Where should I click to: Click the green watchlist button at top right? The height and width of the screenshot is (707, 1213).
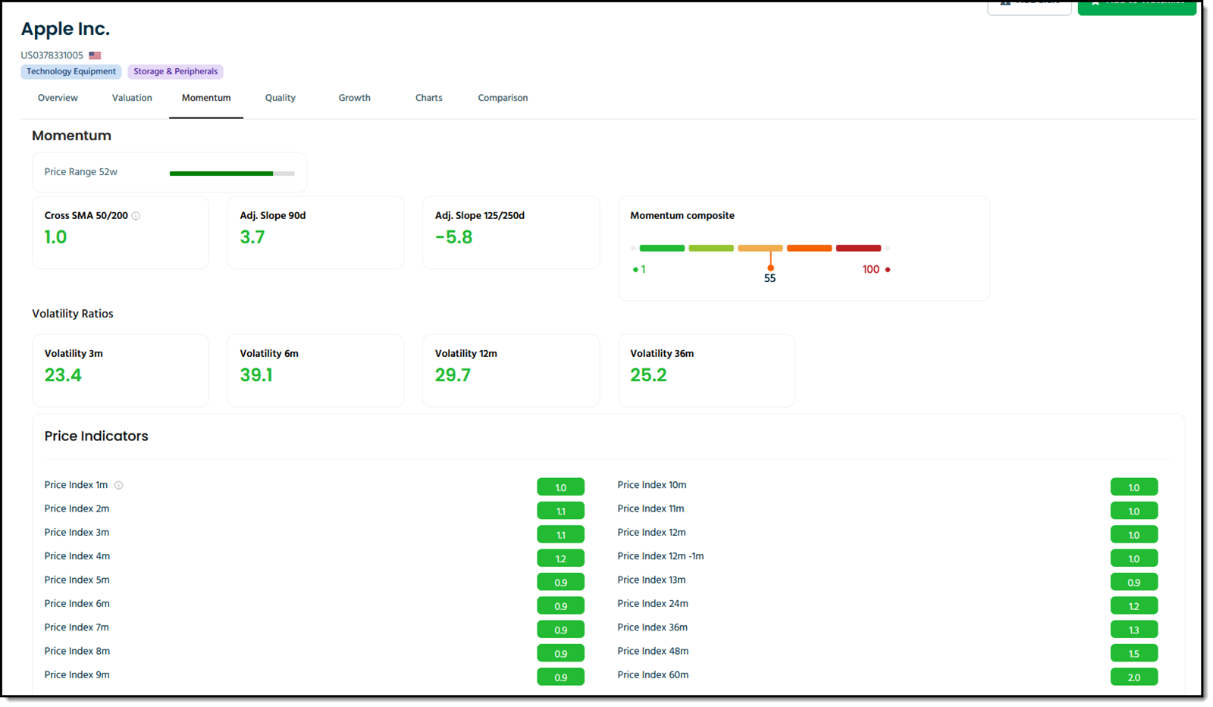tap(1136, 7)
